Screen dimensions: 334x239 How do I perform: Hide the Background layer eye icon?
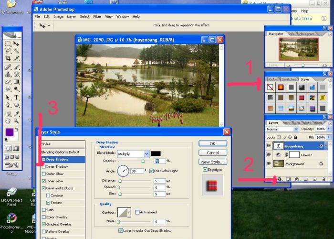click(x=269, y=163)
